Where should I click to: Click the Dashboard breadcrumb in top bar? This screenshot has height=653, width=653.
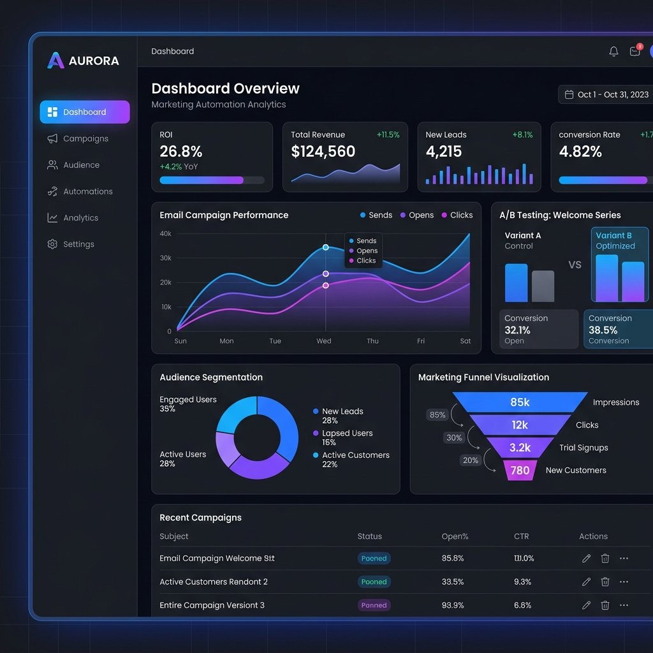click(x=172, y=51)
